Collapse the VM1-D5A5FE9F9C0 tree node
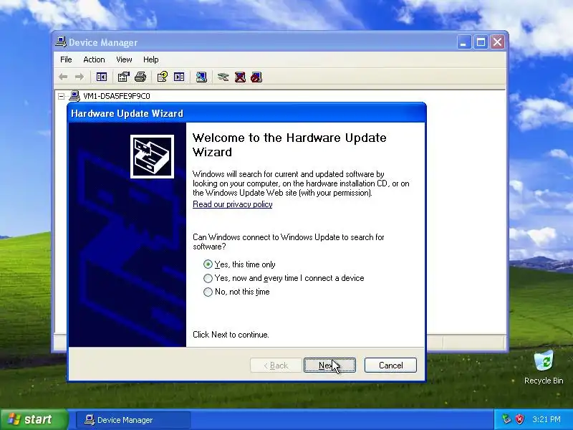The image size is (573, 430). click(62, 96)
